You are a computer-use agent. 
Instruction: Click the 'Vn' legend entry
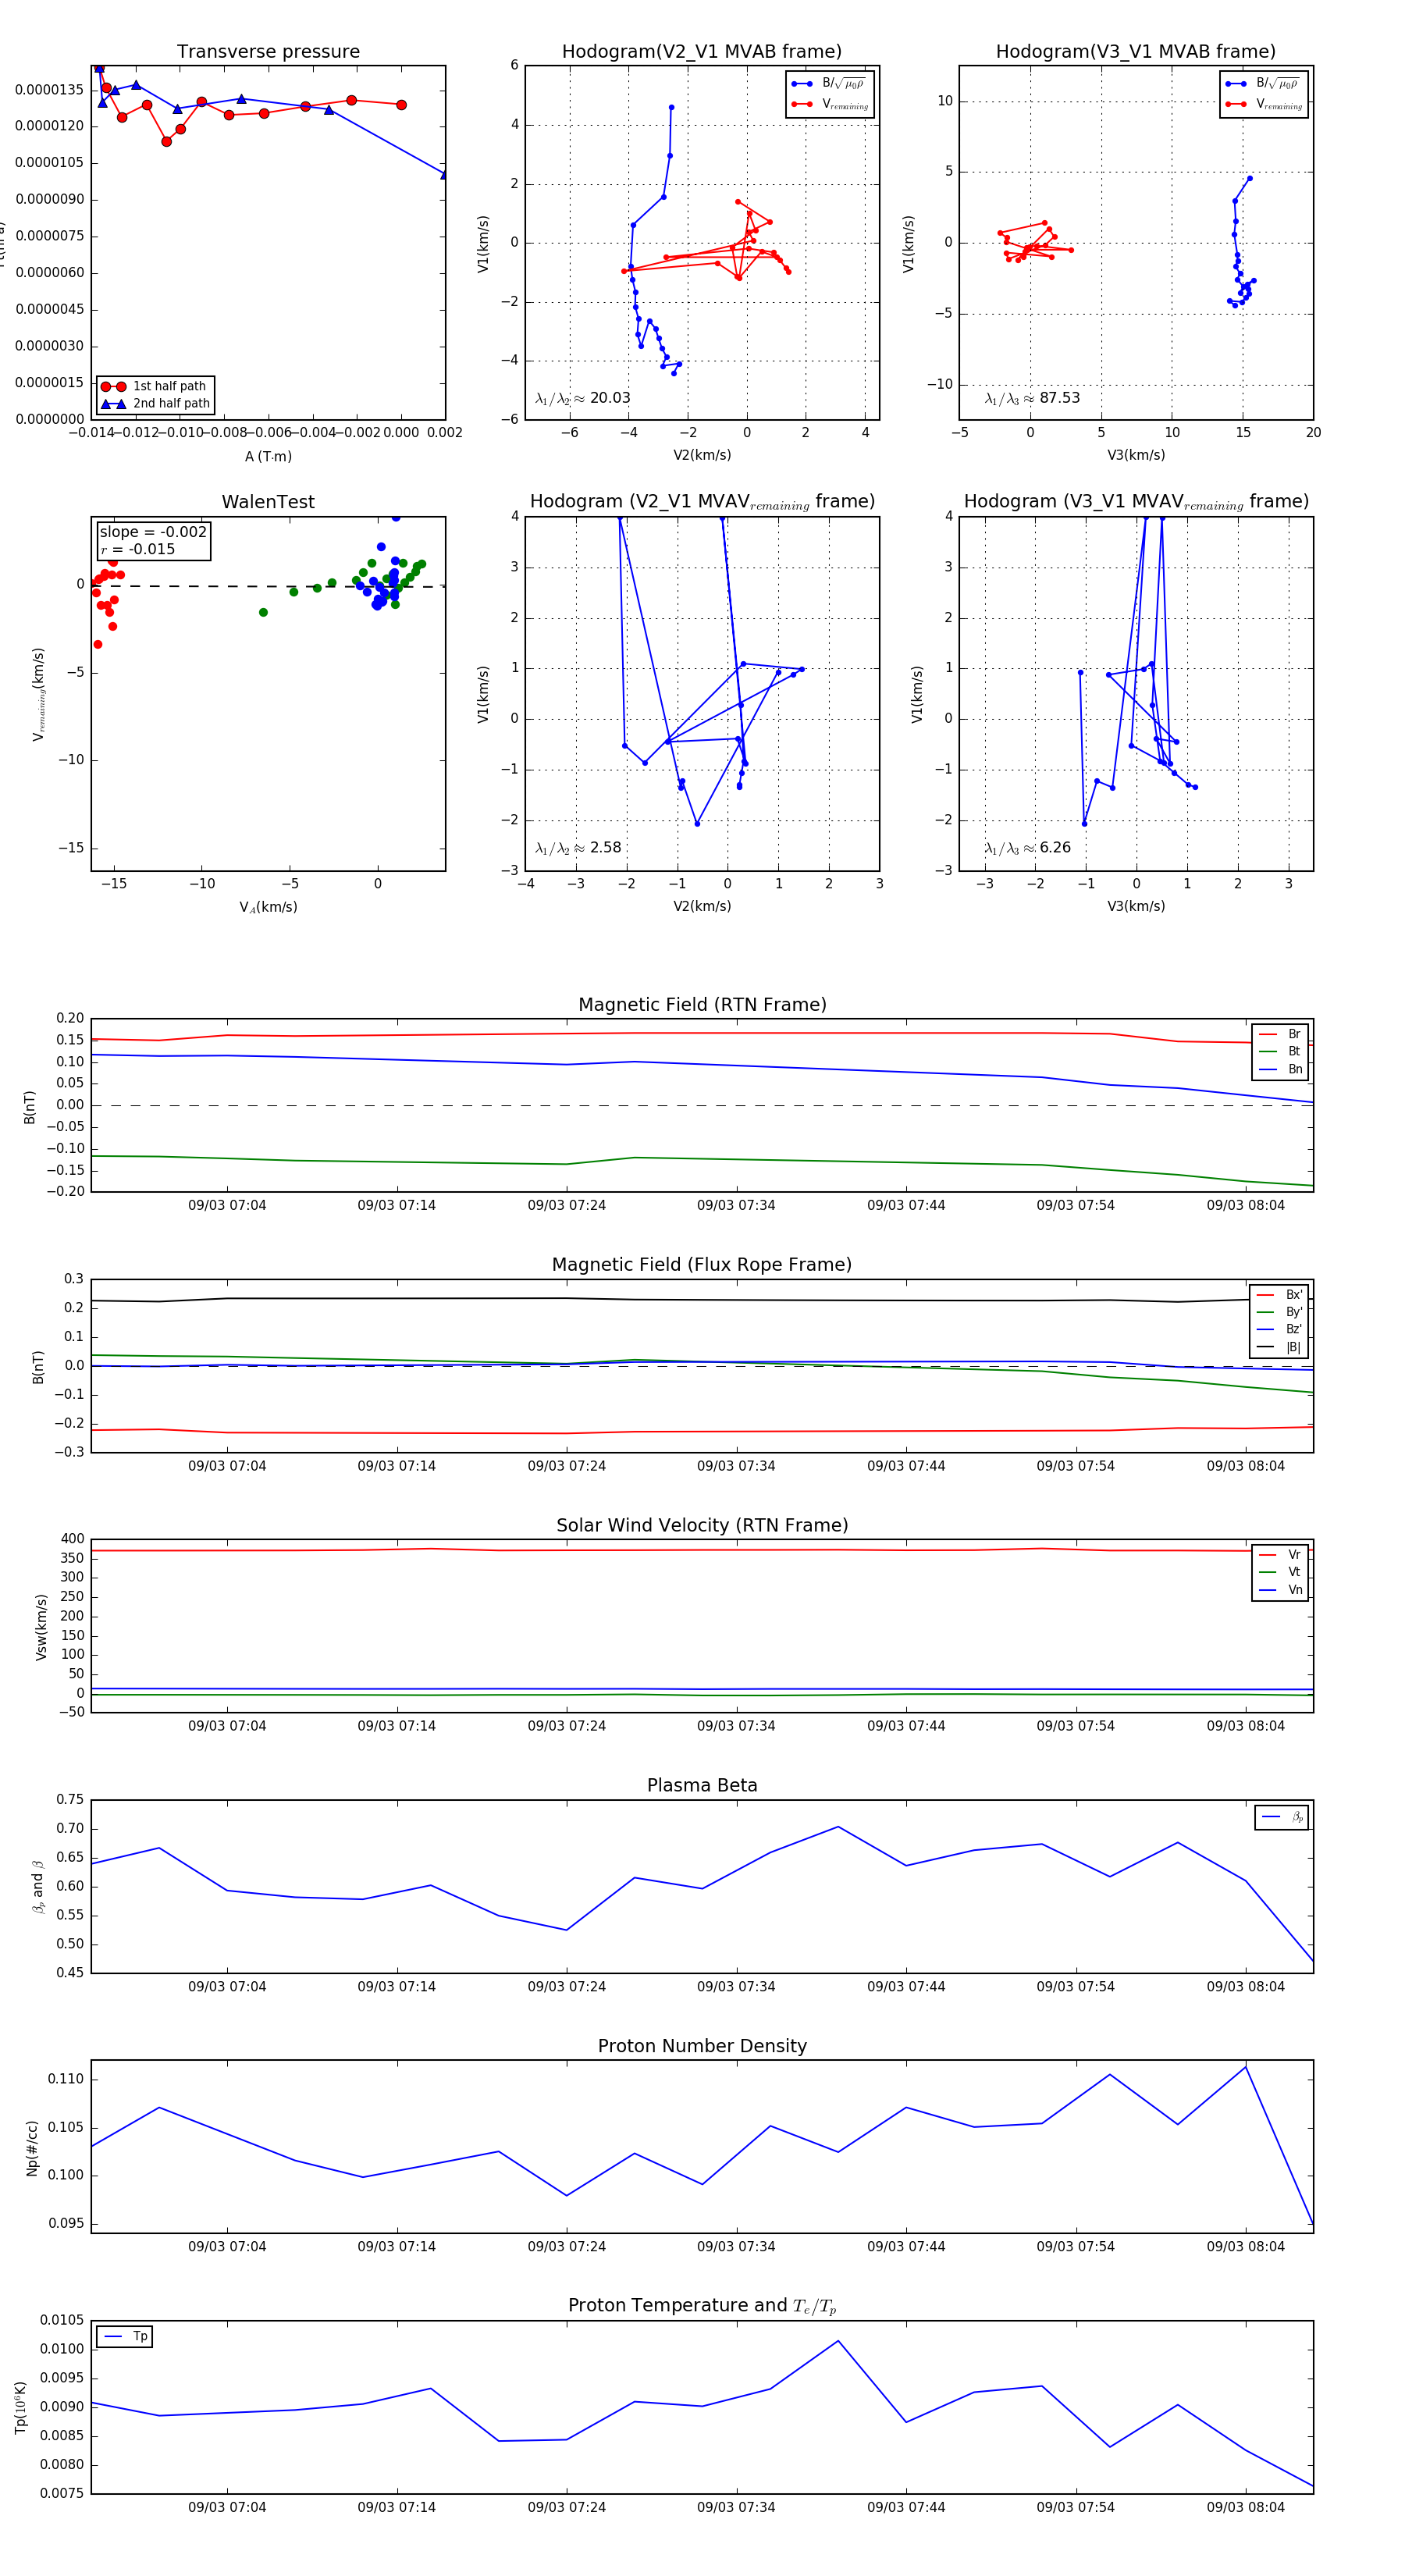click(1281, 1590)
